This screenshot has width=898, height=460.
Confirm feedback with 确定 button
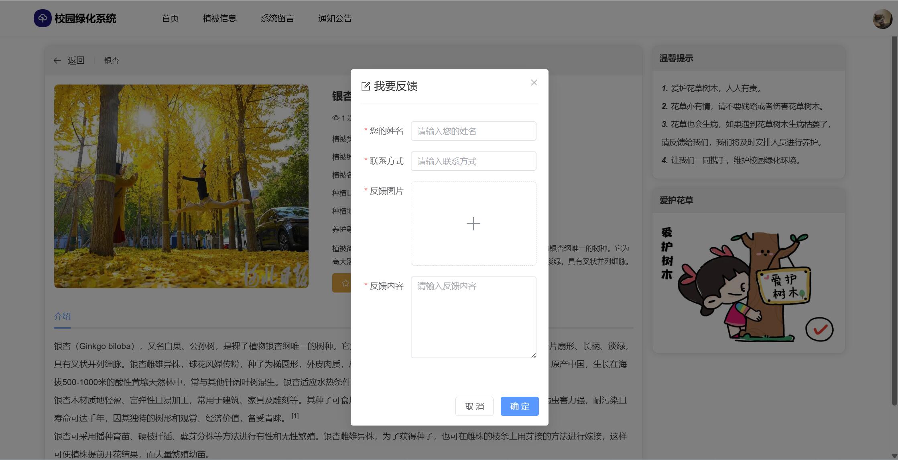point(519,406)
